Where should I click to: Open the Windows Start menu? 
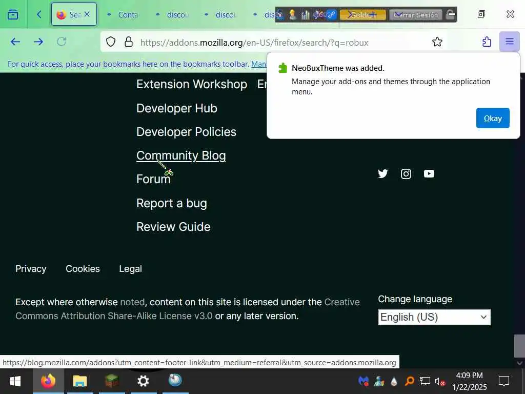[15, 381]
